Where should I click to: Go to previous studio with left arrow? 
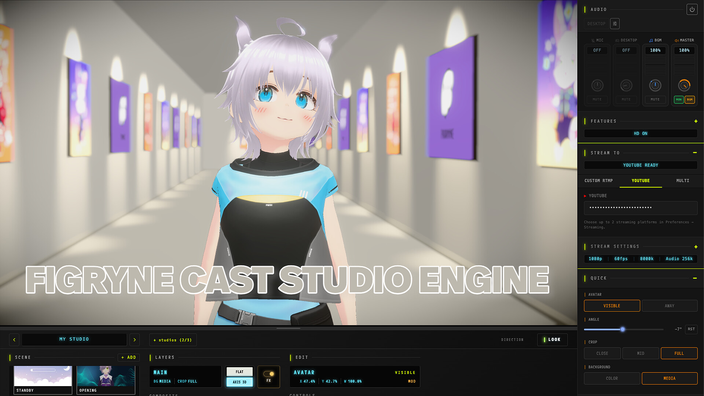point(14,340)
